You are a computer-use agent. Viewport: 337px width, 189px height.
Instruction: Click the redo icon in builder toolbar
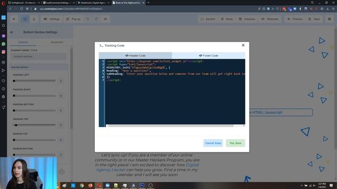pyautogui.click(x=96, y=19)
